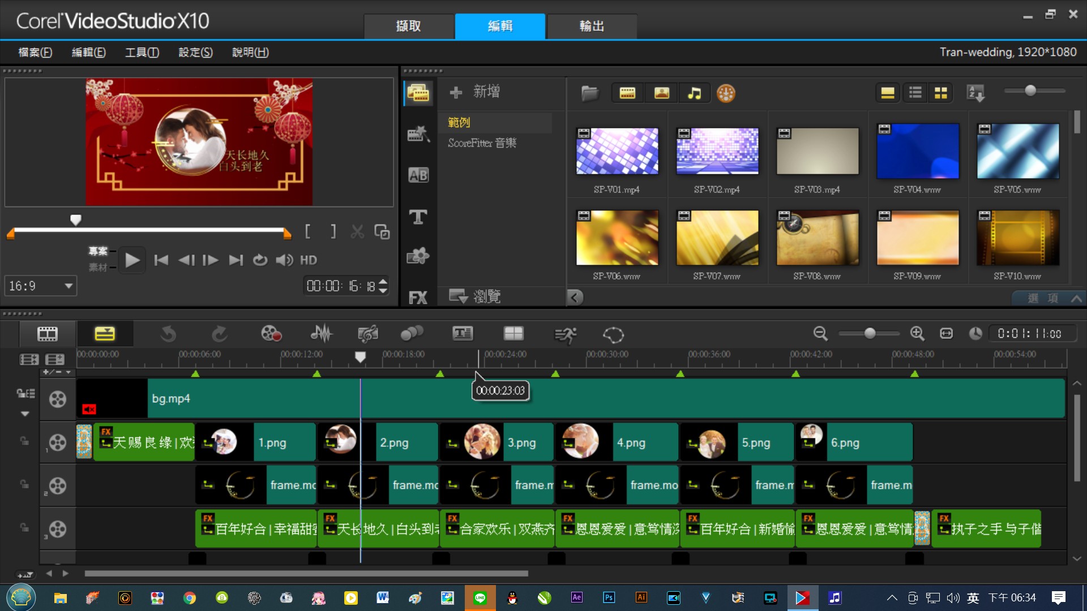Set the mark-in bracket
The image size is (1087, 611).
point(307,231)
